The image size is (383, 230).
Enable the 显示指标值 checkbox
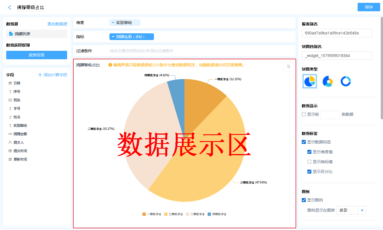click(x=309, y=162)
